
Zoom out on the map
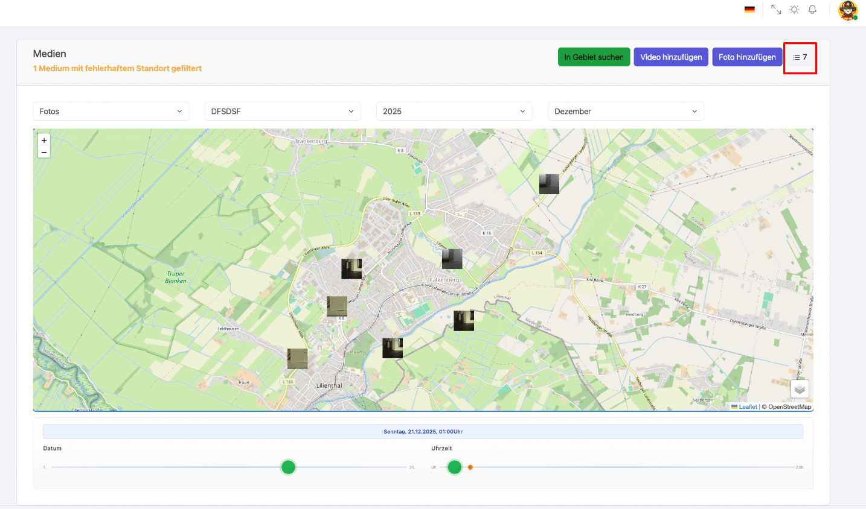pos(44,153)
